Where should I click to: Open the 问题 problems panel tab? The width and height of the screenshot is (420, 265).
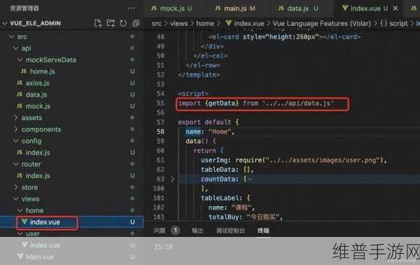point(160,231)
